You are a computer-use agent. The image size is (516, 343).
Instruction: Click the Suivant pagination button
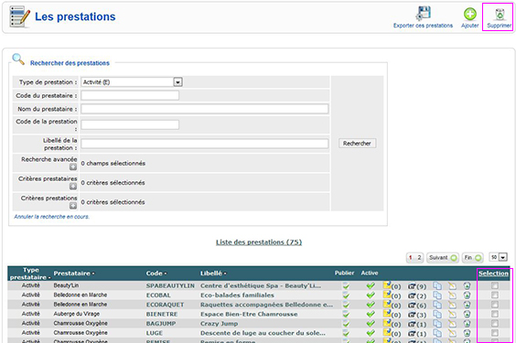pyautogui.click(x=443, y=258)
